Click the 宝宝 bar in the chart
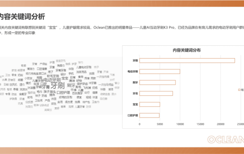This screenshot has width=244, height=154. tap(150, 104)
